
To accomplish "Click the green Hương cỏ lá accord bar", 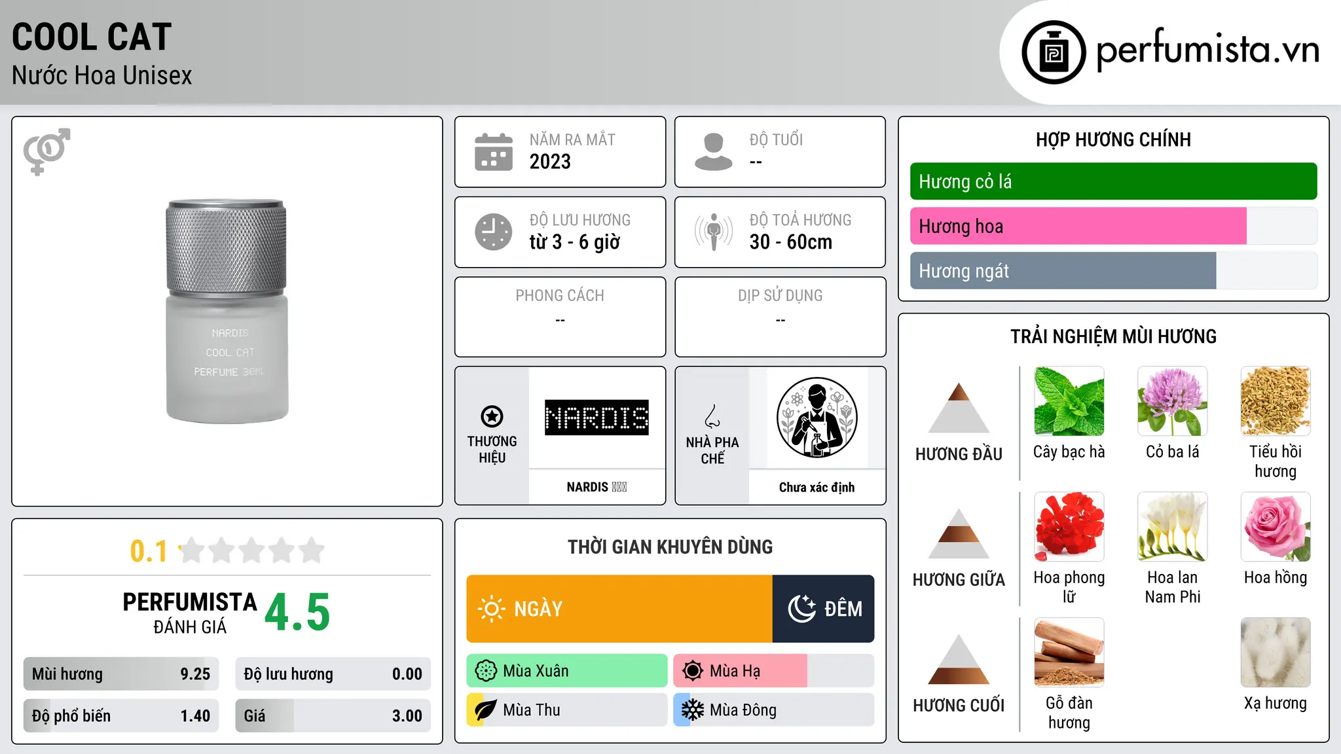I will point(1114,181).
